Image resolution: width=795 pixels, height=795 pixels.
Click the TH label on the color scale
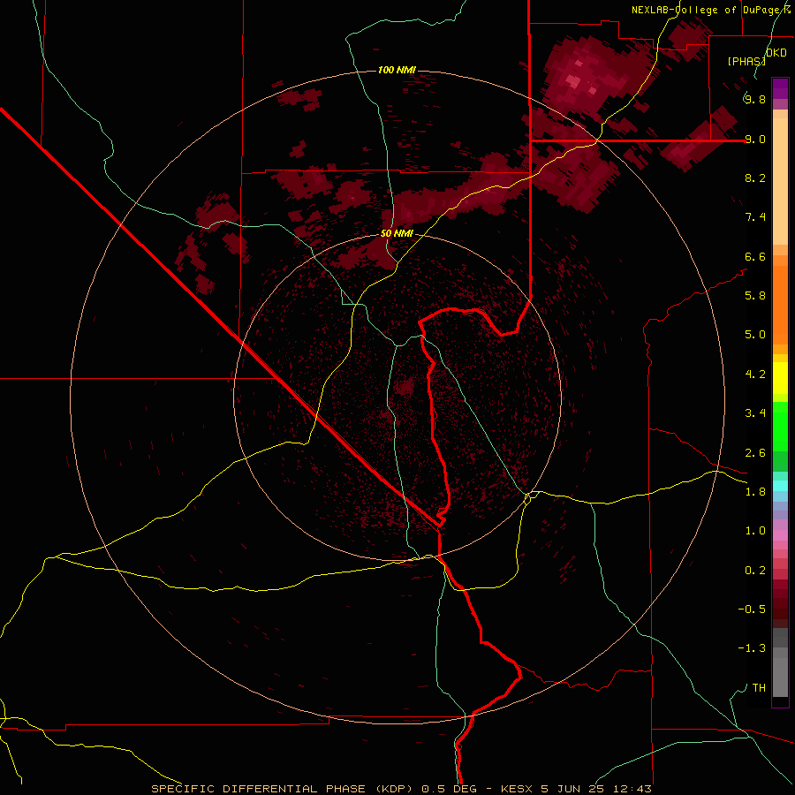[x=759, y=688]
